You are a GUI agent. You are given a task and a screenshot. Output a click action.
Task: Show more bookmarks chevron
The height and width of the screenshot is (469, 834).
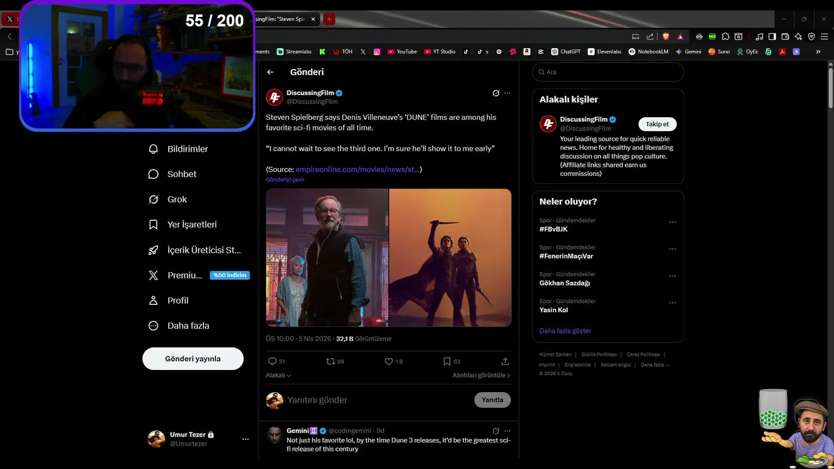click(x=818, y=51)
